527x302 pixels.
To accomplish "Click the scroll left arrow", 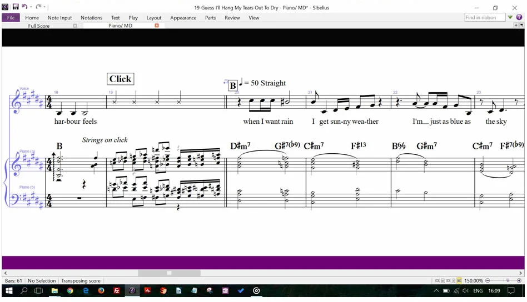I will (x=6, y=273).
